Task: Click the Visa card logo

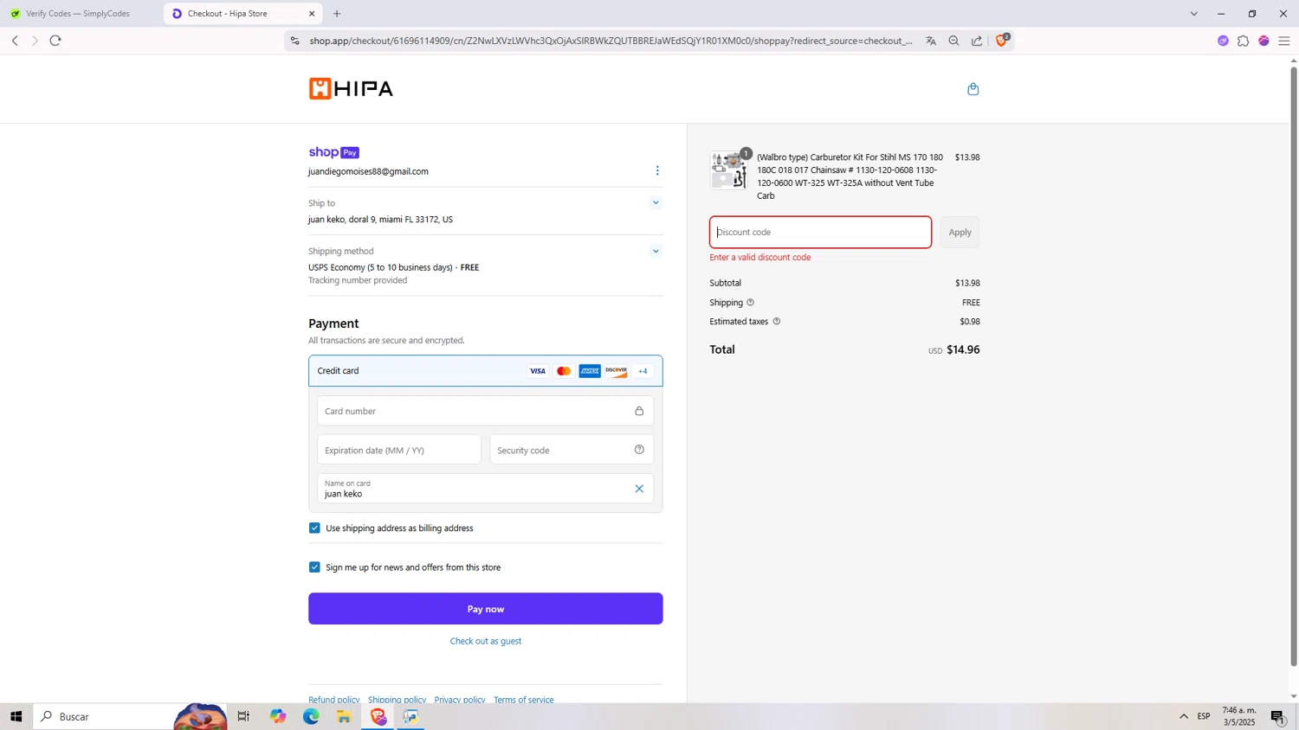Action: [537, 371]
